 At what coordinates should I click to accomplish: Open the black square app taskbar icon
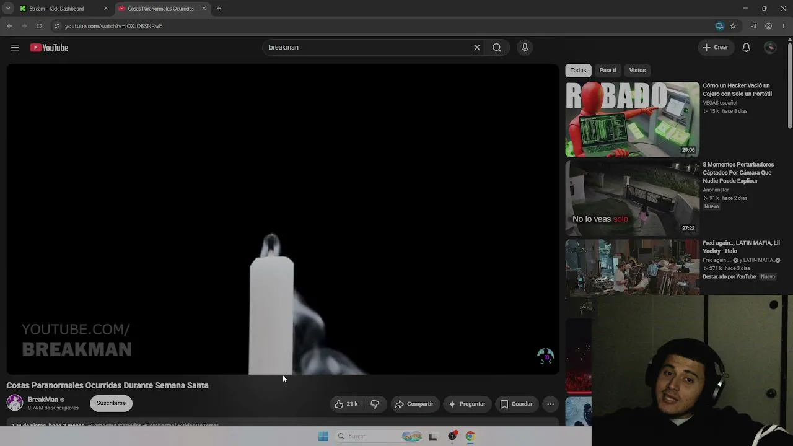click(x=433, y=436)
